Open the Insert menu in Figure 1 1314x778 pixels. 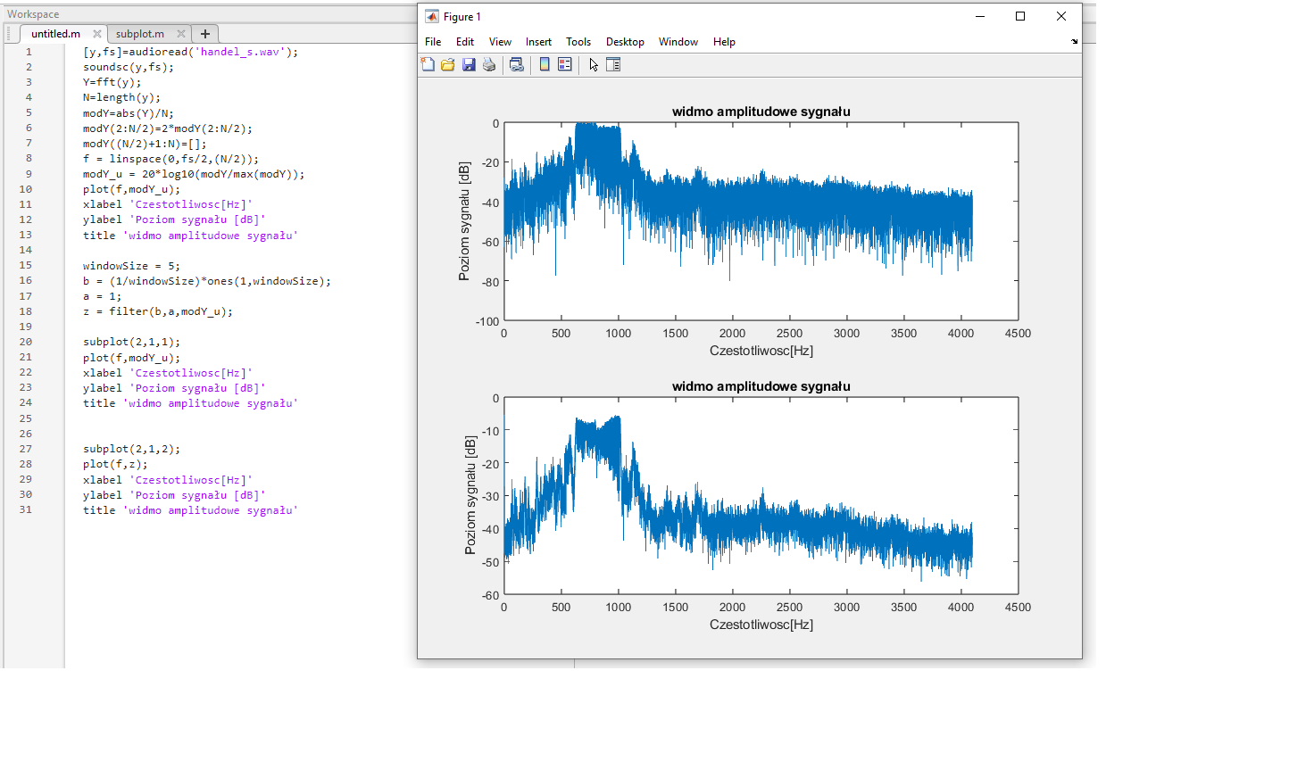(538, 42)
